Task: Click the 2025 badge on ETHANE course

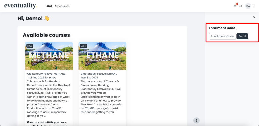Action: click(83, 46)
